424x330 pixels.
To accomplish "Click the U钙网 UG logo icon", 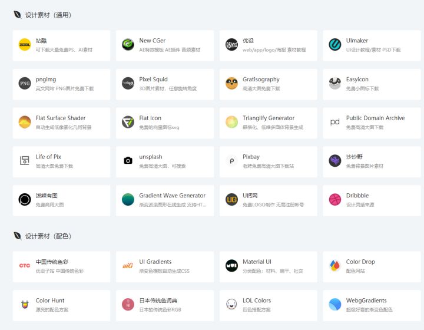I will (x=231, y=200).
